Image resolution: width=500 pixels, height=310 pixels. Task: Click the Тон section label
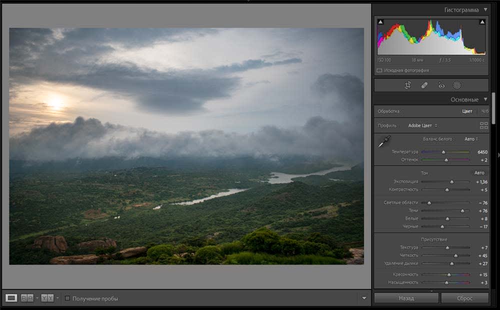(424, 173)
